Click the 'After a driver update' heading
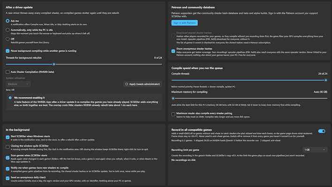 point(19,7)
